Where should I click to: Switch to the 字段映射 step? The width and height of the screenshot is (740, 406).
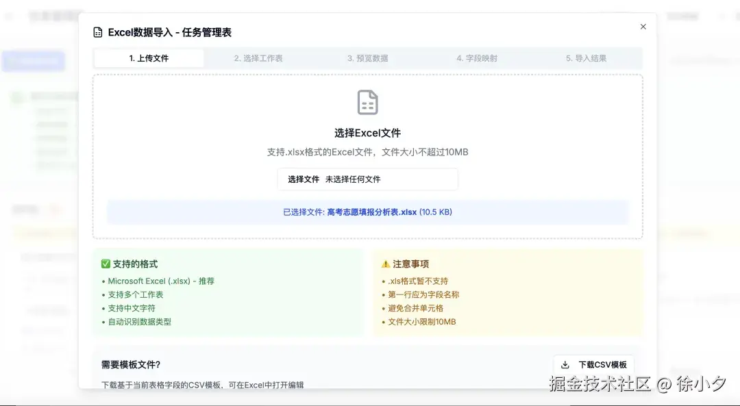[478, 59]
